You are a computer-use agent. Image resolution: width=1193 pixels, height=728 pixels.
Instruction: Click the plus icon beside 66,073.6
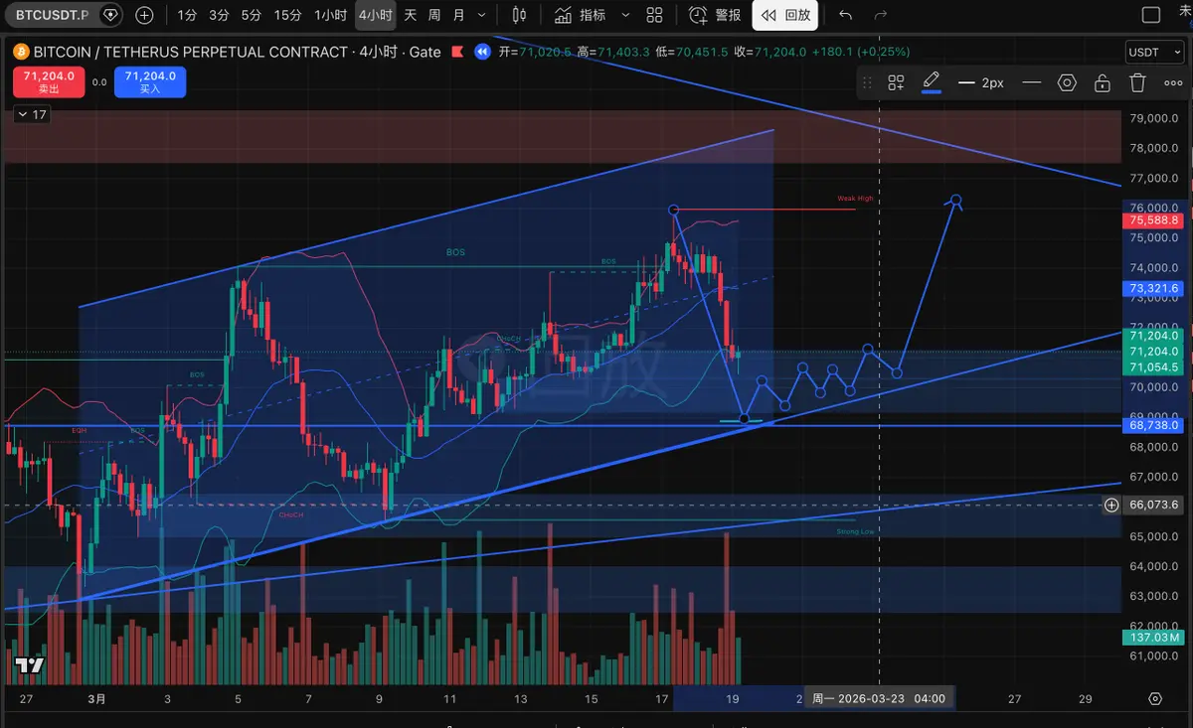(1111, 506)
